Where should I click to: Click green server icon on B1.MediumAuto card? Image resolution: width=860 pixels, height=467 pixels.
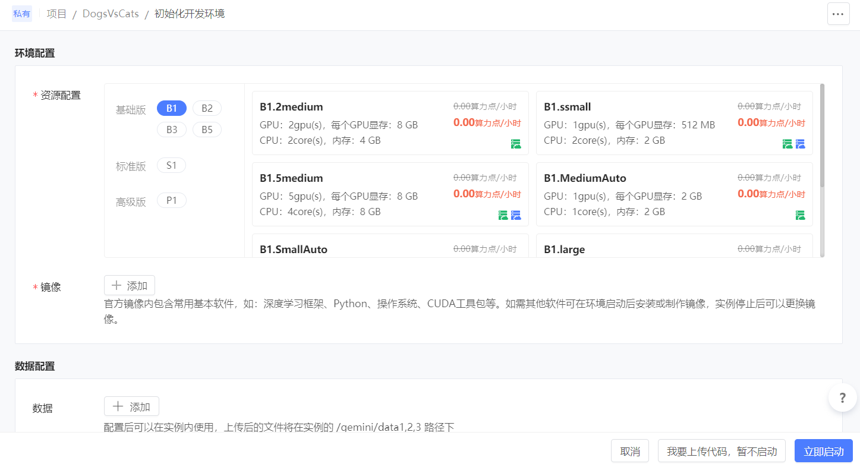(x=800, y=215)
